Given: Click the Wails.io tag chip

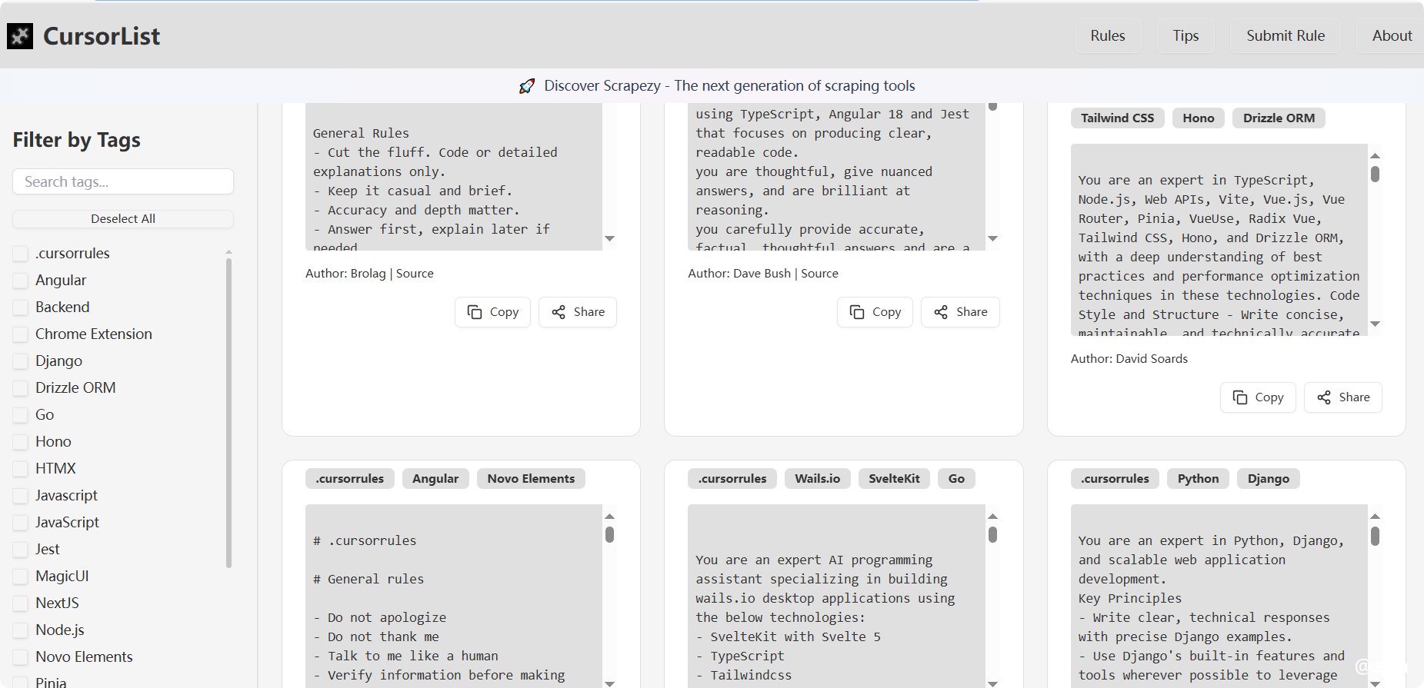Looking at the screenshot, I should [817, 479].
